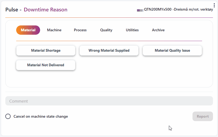Select the Material tab
Screen dimensions: 218x137
coord(28,30)
